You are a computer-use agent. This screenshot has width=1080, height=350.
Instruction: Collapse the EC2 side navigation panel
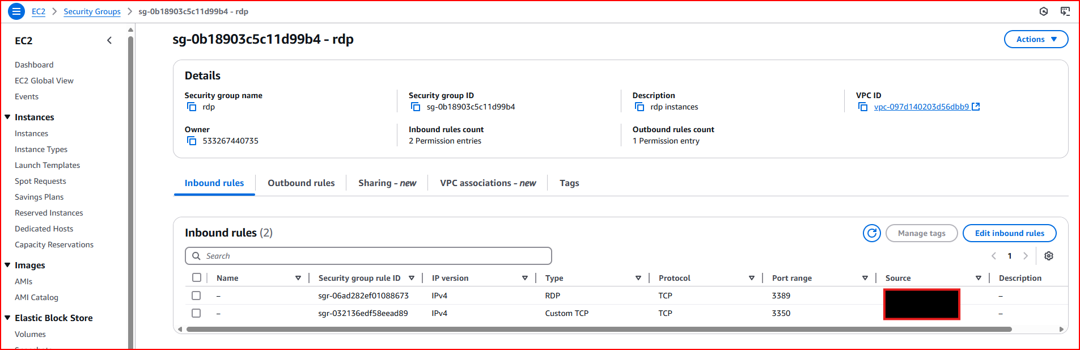tap(109, 40)
